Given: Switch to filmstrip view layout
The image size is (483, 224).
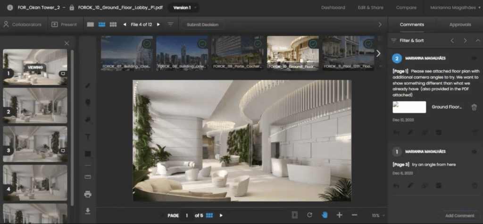Looking at the screenshot, I should pyautogui.click(x=102, y=25).
